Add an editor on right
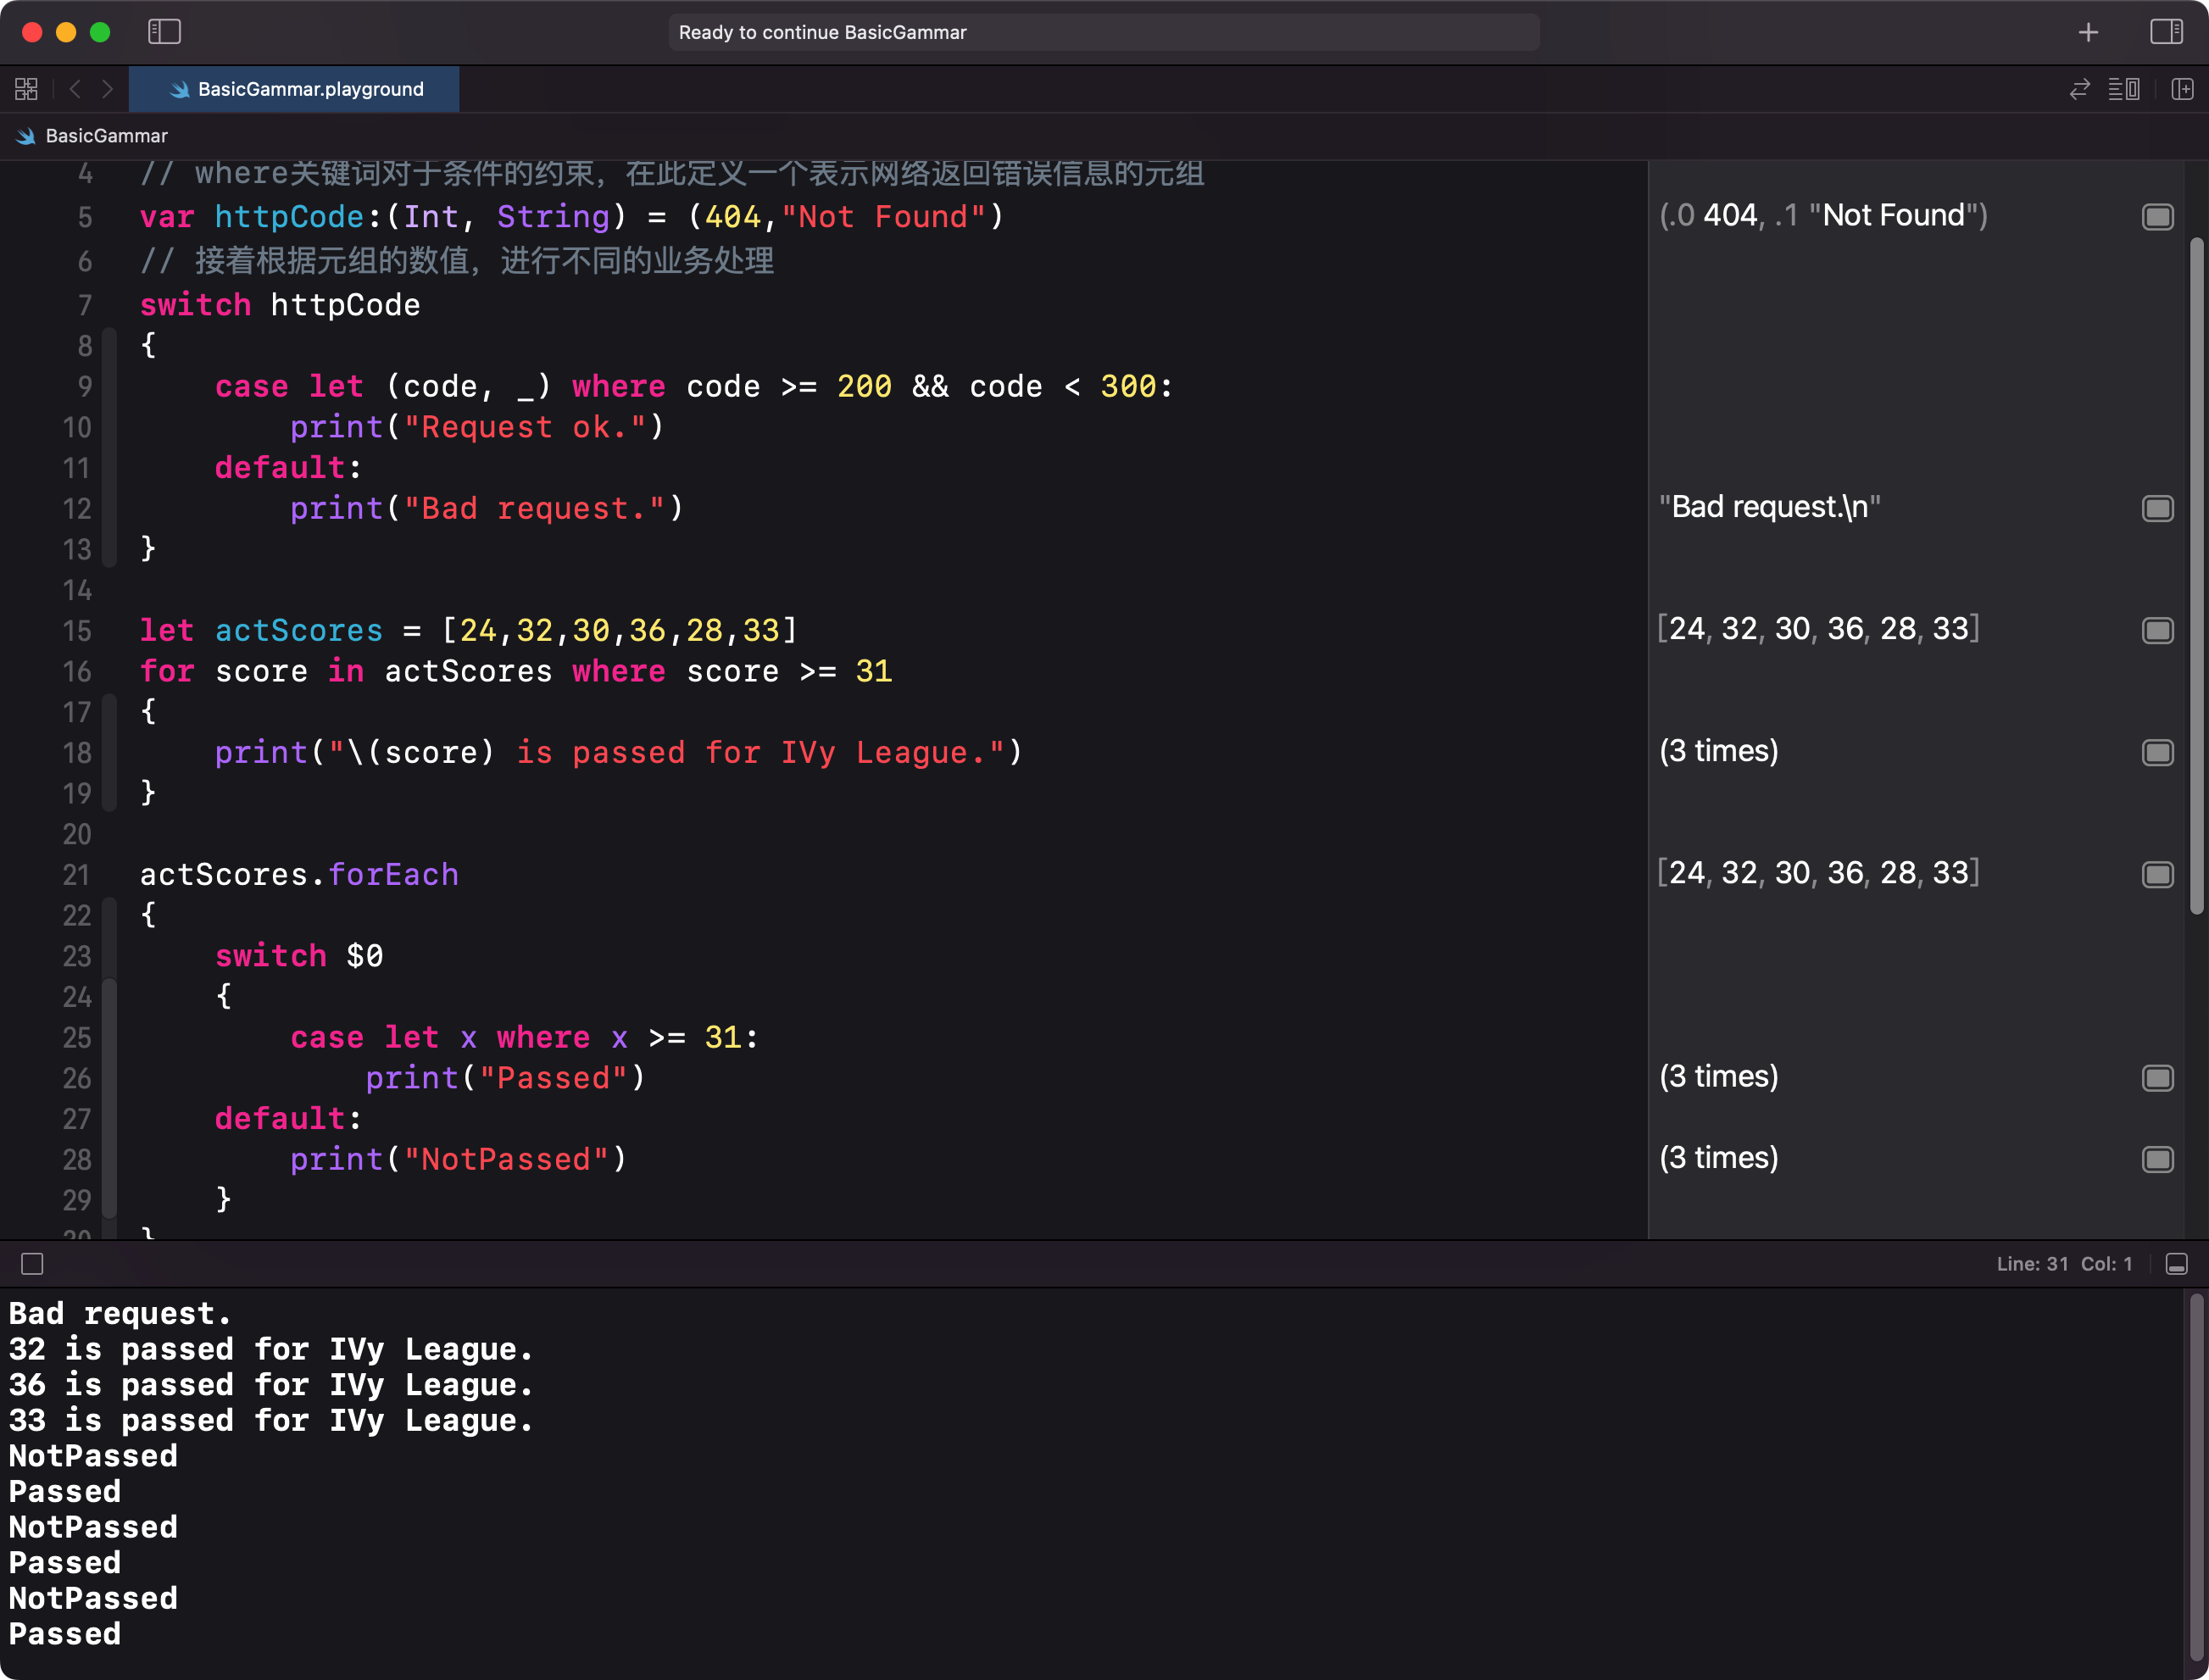The image size is (2209, 1680). (x=2182, y=89)
